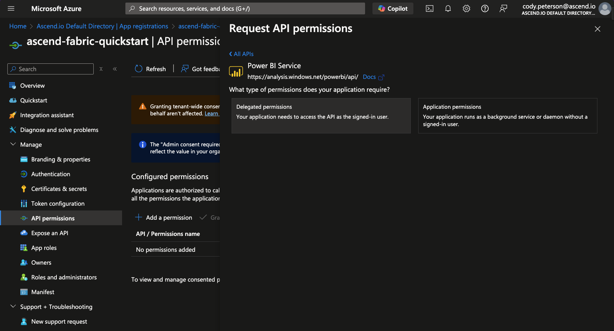Image resolution: width=614 pixels, height=331 pixels.
Task: Open the Authentication page
Action: click(x=51, y=174)
